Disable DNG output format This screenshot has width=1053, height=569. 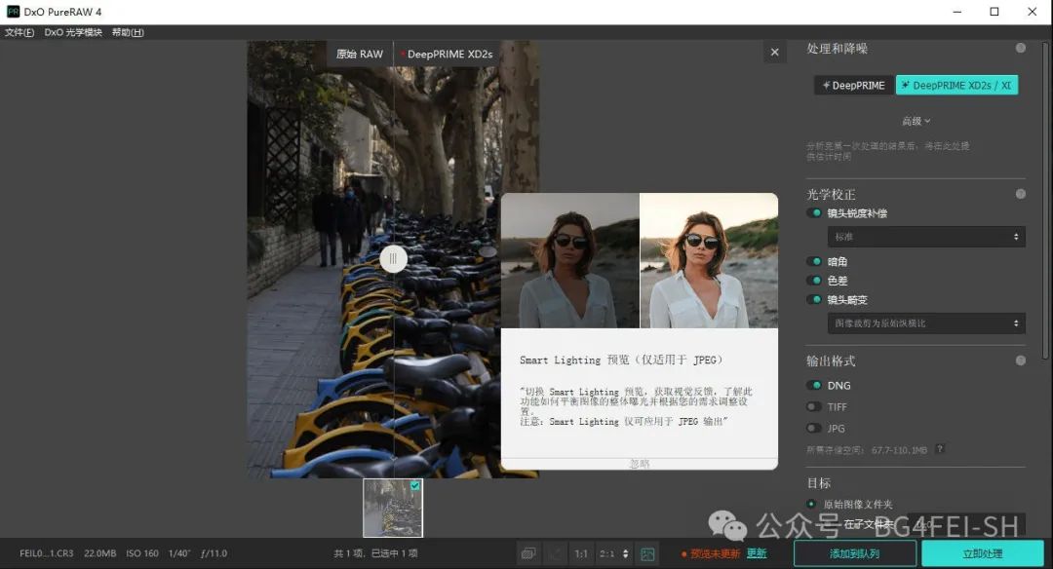tap(814, 386)
